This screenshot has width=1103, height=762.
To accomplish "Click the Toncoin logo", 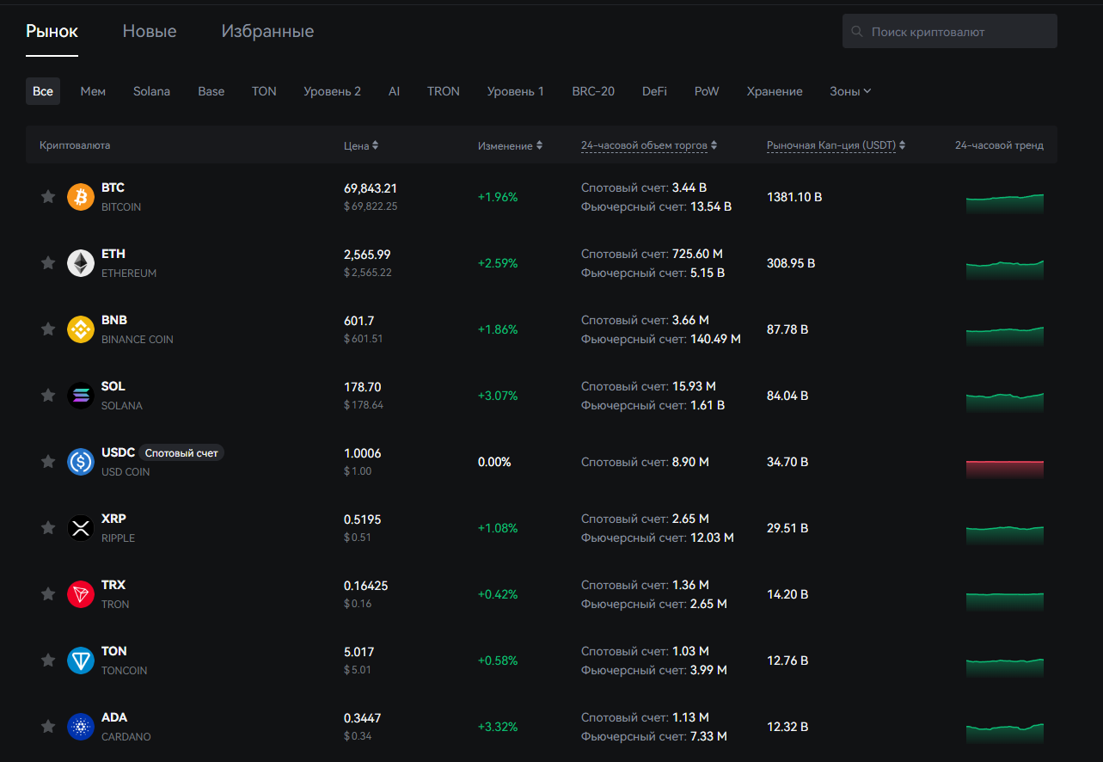I will coord(81,661).
